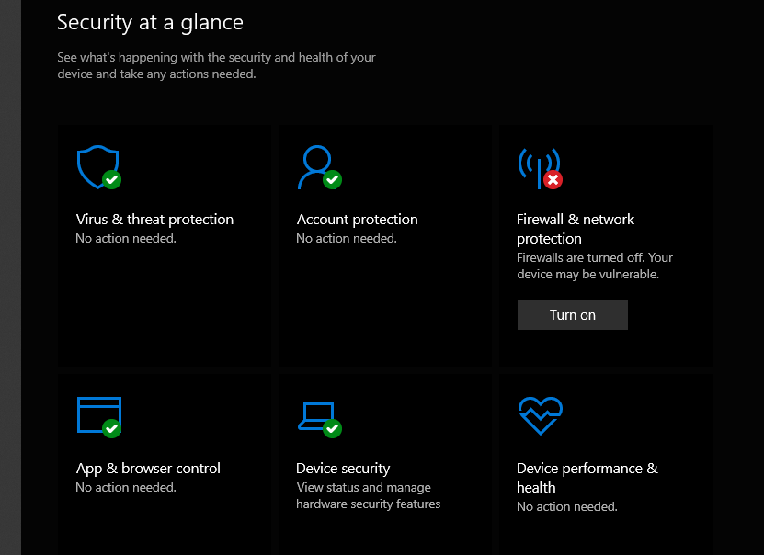This screenshot has height=555, width=764.
Task: Open App & browser control heading
Action: pos(148,469)
